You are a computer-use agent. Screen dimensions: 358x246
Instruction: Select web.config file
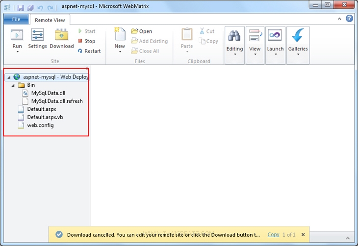[36, 125]
